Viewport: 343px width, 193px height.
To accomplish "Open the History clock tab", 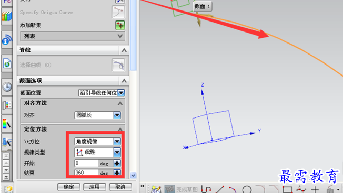I will [x=7, y=87].
